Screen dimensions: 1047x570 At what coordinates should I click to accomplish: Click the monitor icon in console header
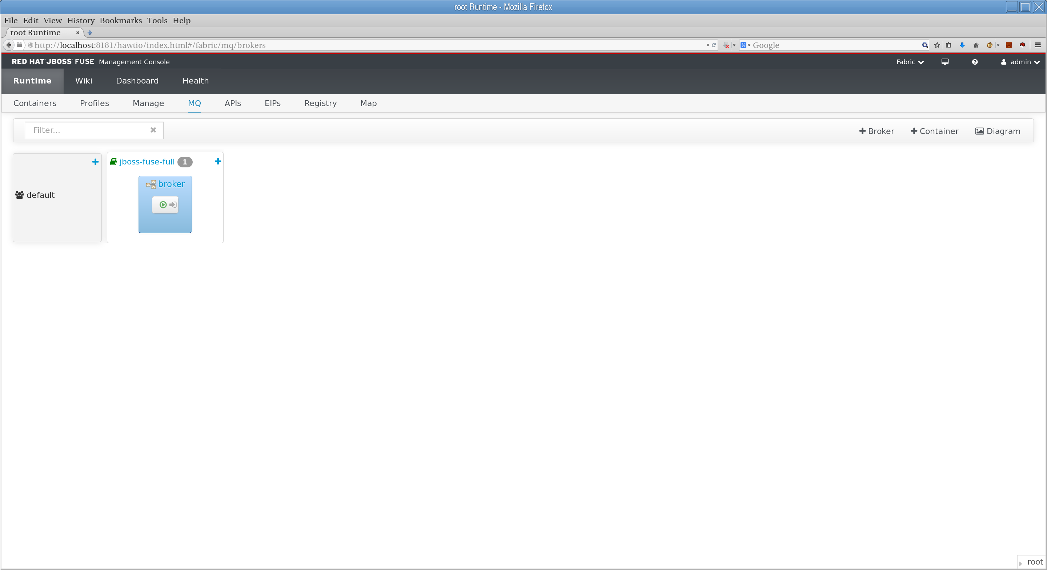pos(945,62)
